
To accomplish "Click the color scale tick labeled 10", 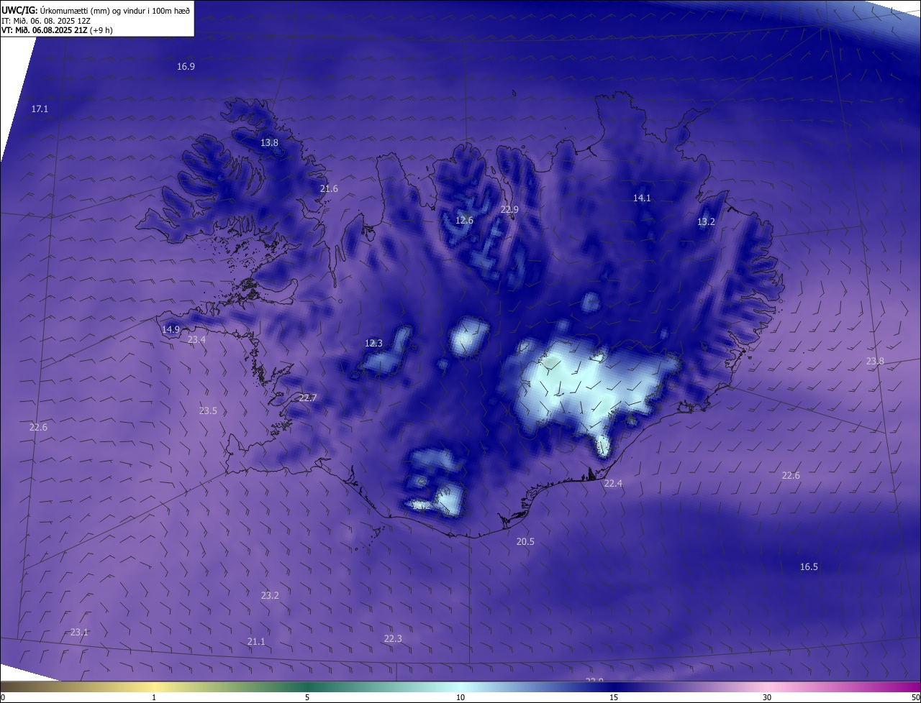I will (x=460, y=697).
